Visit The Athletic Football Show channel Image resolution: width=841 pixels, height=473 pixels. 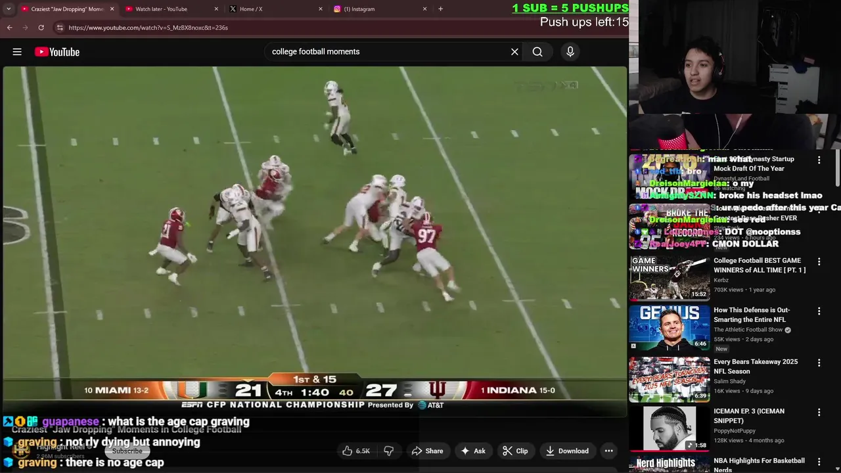748,330
